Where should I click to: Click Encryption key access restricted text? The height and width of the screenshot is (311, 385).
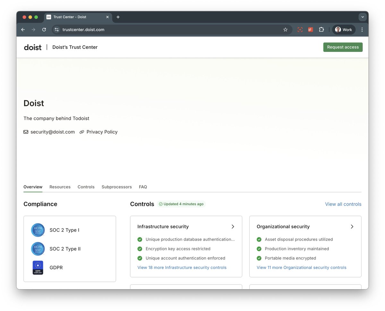coord(178,249)
